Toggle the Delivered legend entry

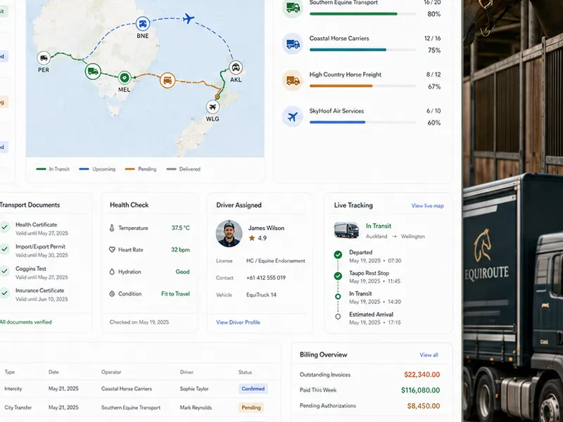(184, 169)
